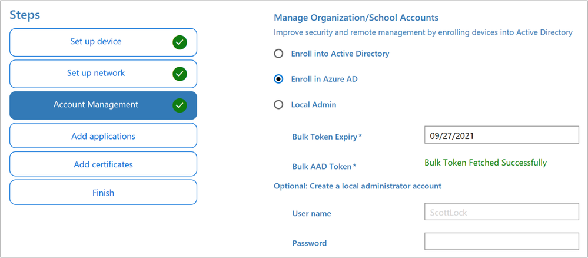
Task: Select Enroll into Active Directory radio button
Action: coord(278,54)
